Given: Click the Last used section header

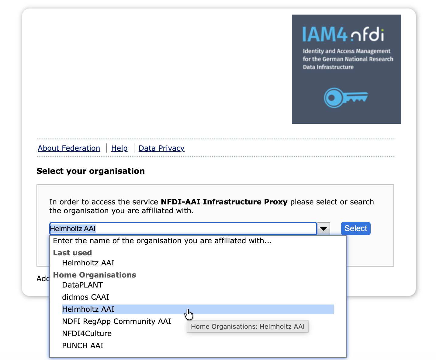Looking at the screenshot, I should click(73, 253).
